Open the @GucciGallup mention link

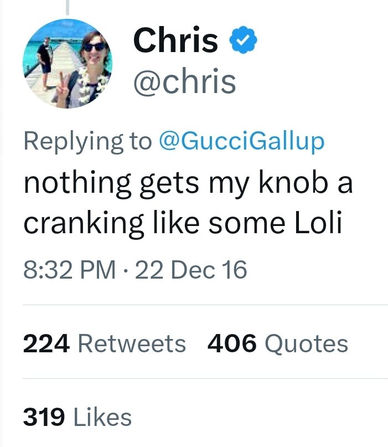coord(241,142)
